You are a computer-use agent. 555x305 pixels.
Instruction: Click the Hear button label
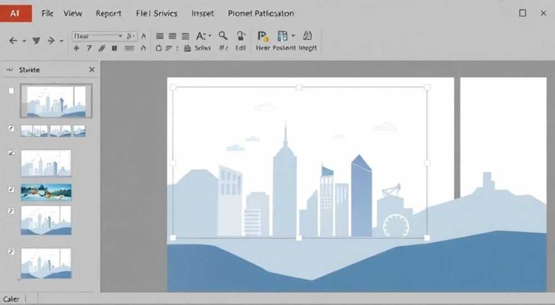[263, 48]
